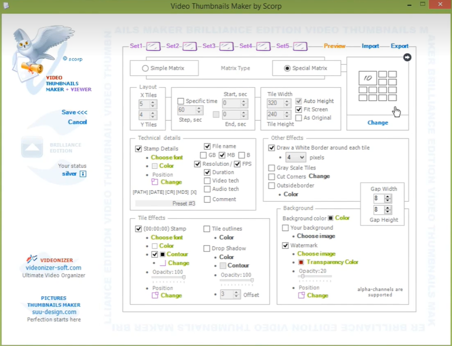Click the red Transparency Color swatch
The height and width of the screenshot is (346, 452).
(301, 262)
